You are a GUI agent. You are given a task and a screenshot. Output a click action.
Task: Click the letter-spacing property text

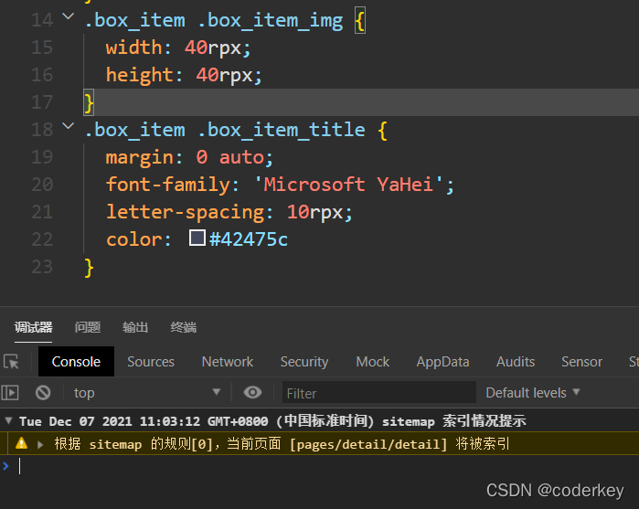coord(185,212)
